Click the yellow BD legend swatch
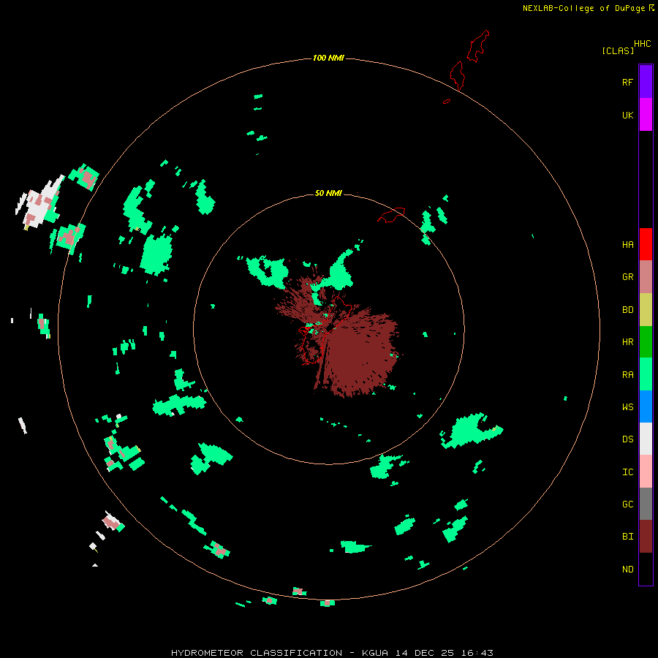Screen dimensions: 658x658 (646, 310)
